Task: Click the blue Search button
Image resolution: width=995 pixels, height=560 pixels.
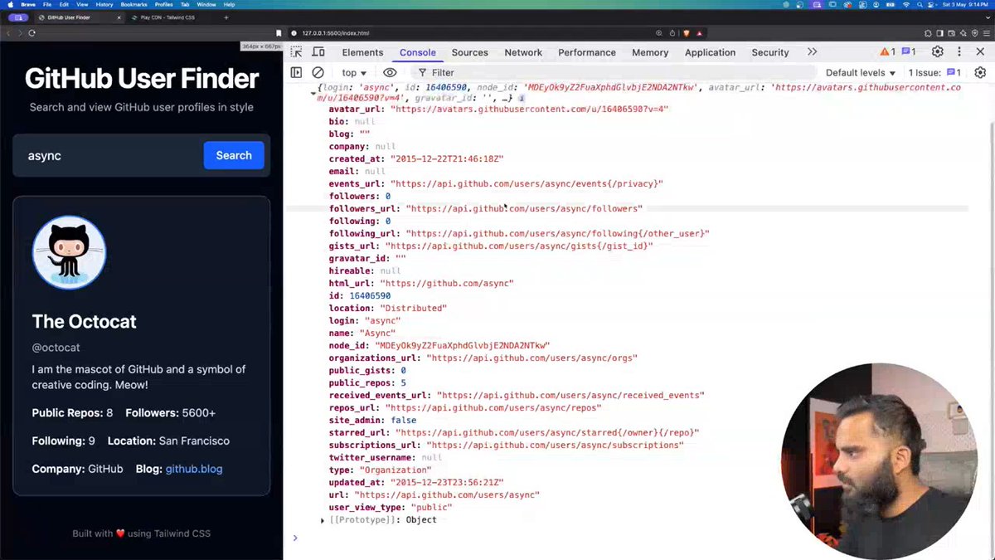Action: click(x=234, y=155)
